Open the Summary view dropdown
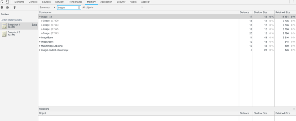The height and width of the screenshot is (121, 296). pyautogui.click(x=47, y=8)
